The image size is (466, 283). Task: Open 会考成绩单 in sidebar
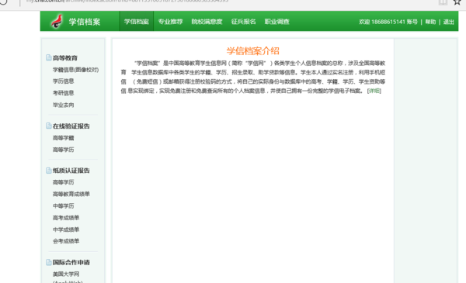coord(66,241)
